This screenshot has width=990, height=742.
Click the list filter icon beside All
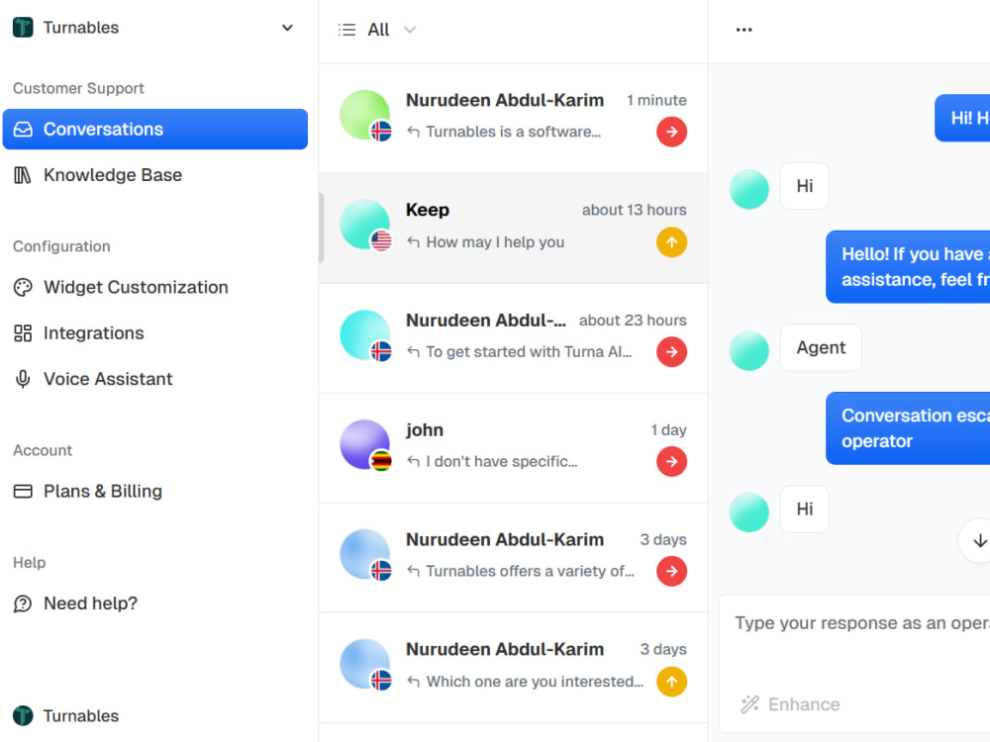click(346, 30)
